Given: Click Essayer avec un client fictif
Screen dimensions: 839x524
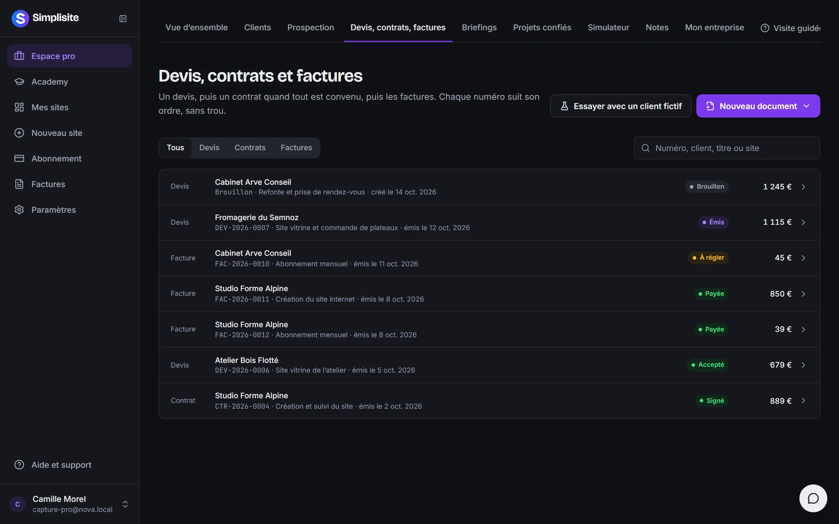Looking at the screenshot, I should click(621, 106).
